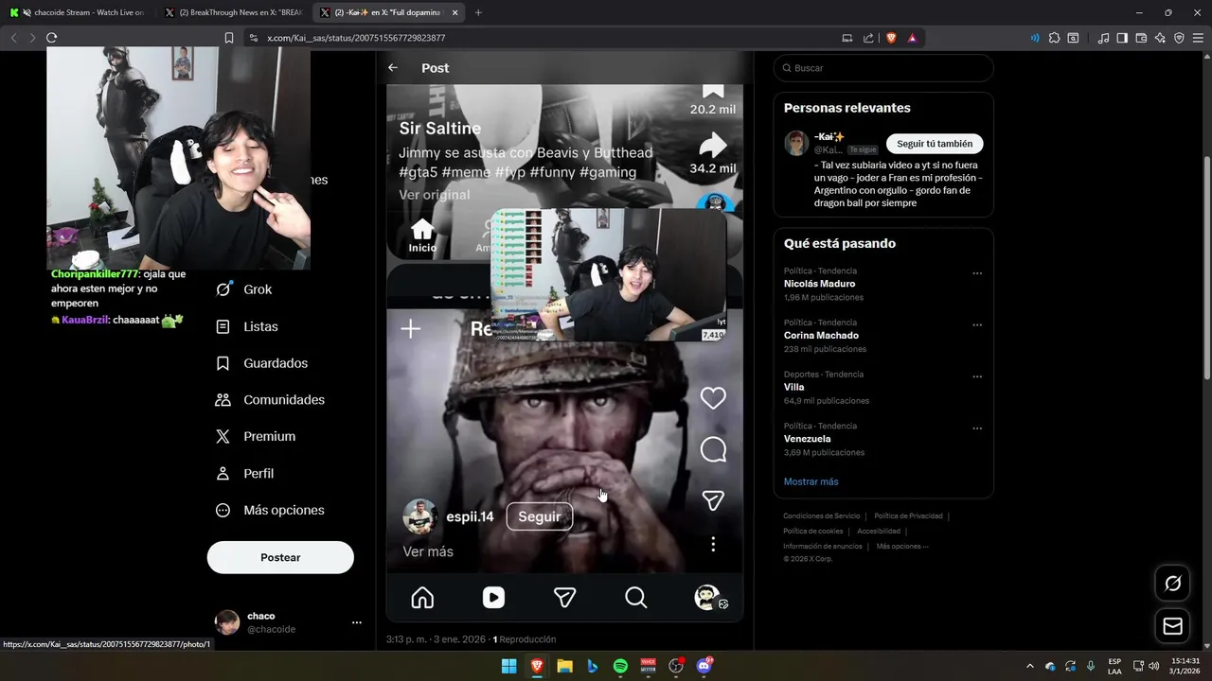Click Brave Shields lion icon
This screenshot has width=1212, height=681.
click(891, 38)
